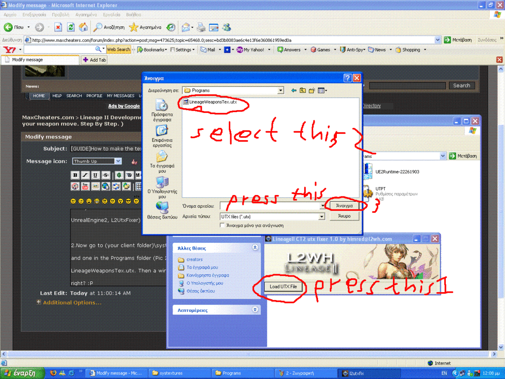Open the UTX files type dropdown
Viewport: 505px width, 379px height.
pos(322,216)
